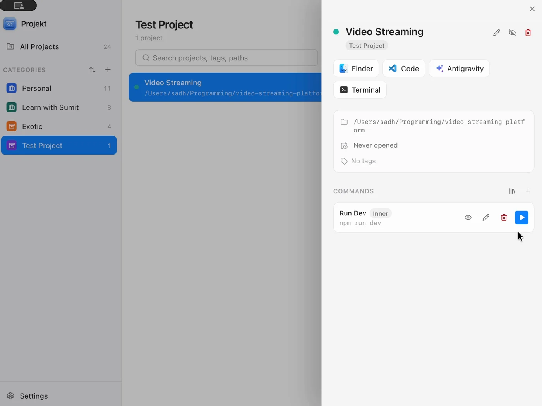Add a new command
Image resolution: width=542 pixels, height=406 pixels.
tap(528, 191)
